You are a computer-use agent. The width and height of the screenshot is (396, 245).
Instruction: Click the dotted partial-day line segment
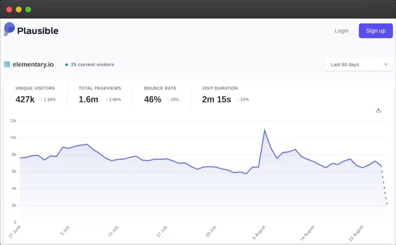[384, 185]
